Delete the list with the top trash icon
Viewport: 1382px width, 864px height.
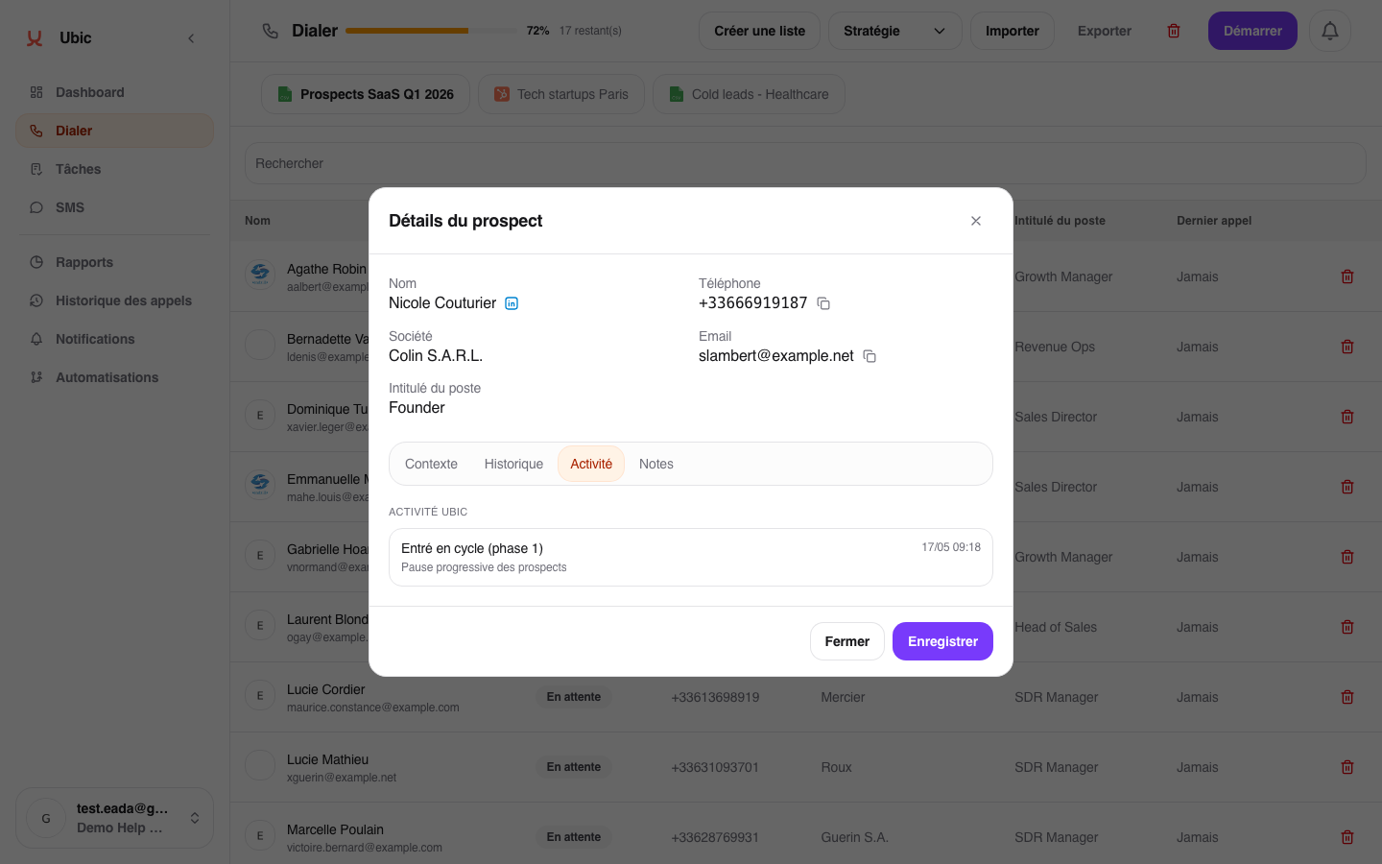click(1173, 31)
